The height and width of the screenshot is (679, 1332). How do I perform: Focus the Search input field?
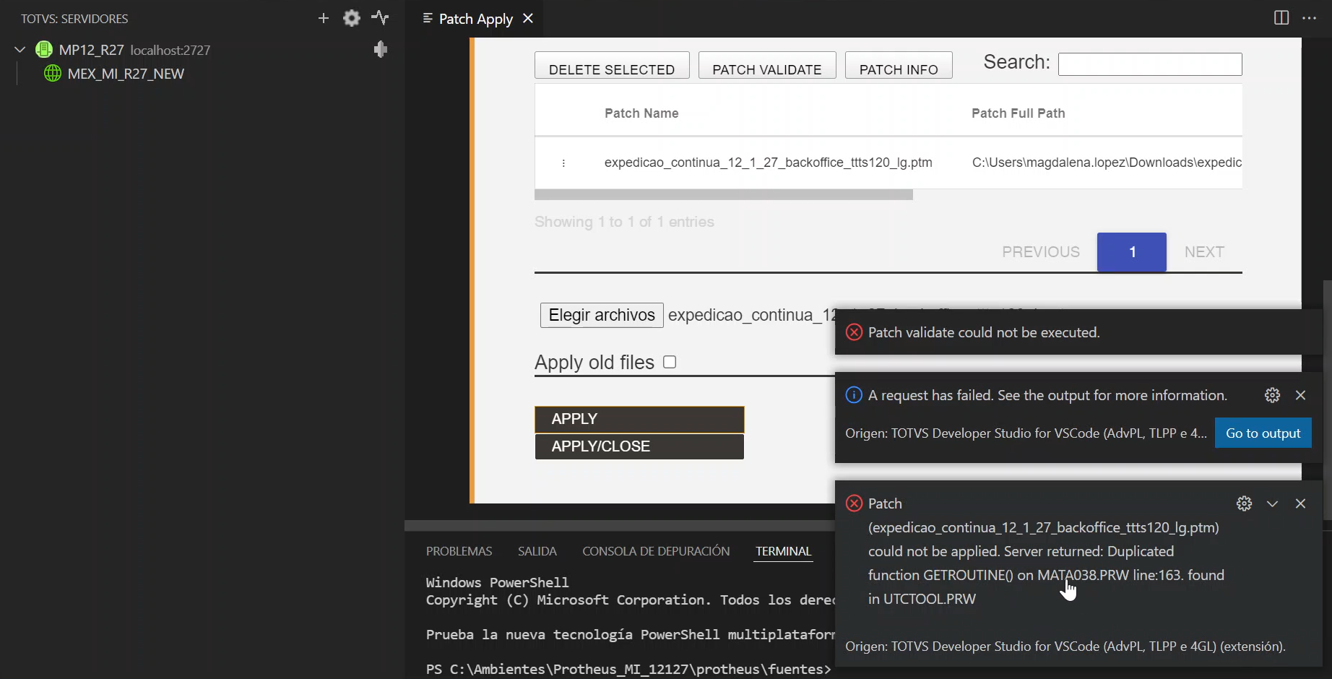[x=1150, y=64]
